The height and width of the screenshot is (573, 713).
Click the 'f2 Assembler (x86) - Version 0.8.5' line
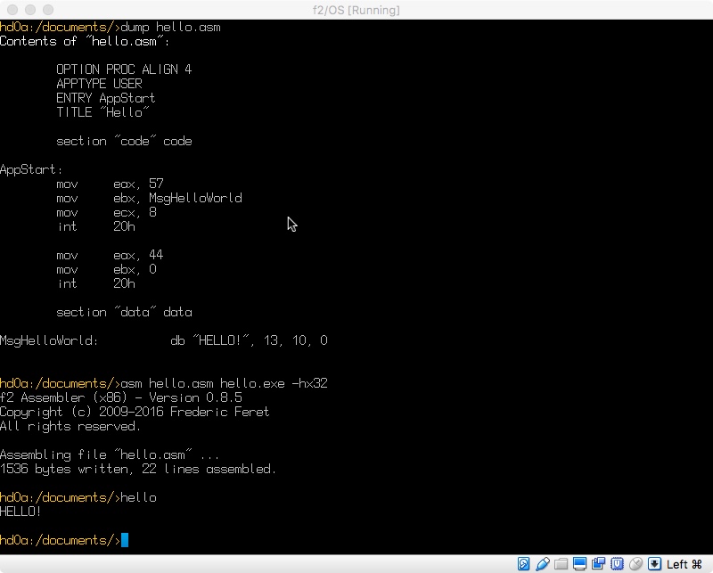pos(121,397)
